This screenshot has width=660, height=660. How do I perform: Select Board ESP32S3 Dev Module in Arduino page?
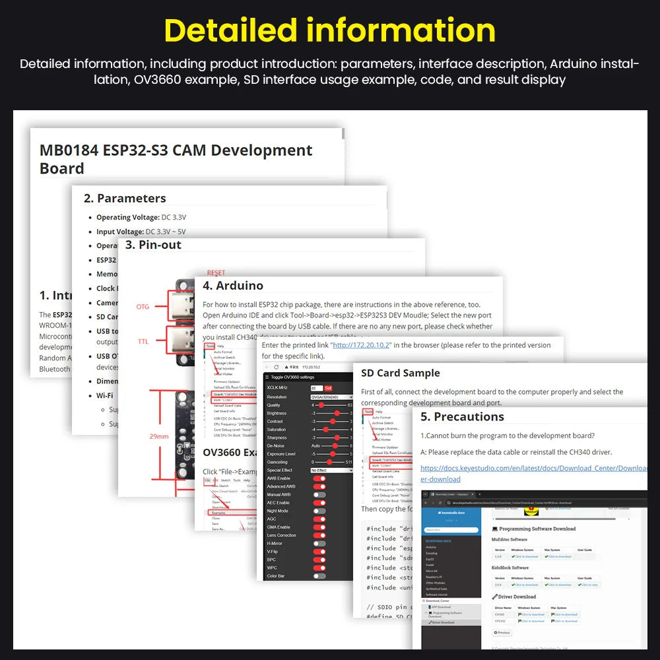234,395
